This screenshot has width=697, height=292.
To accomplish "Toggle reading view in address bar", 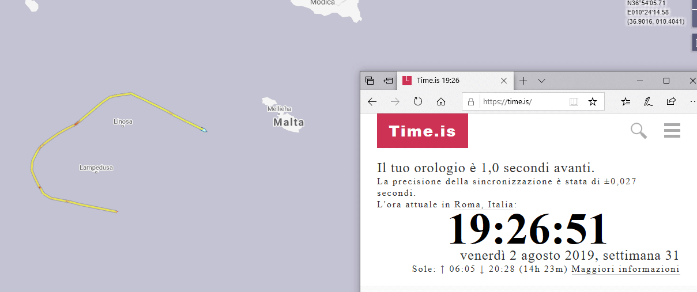I will coord(574,102).
